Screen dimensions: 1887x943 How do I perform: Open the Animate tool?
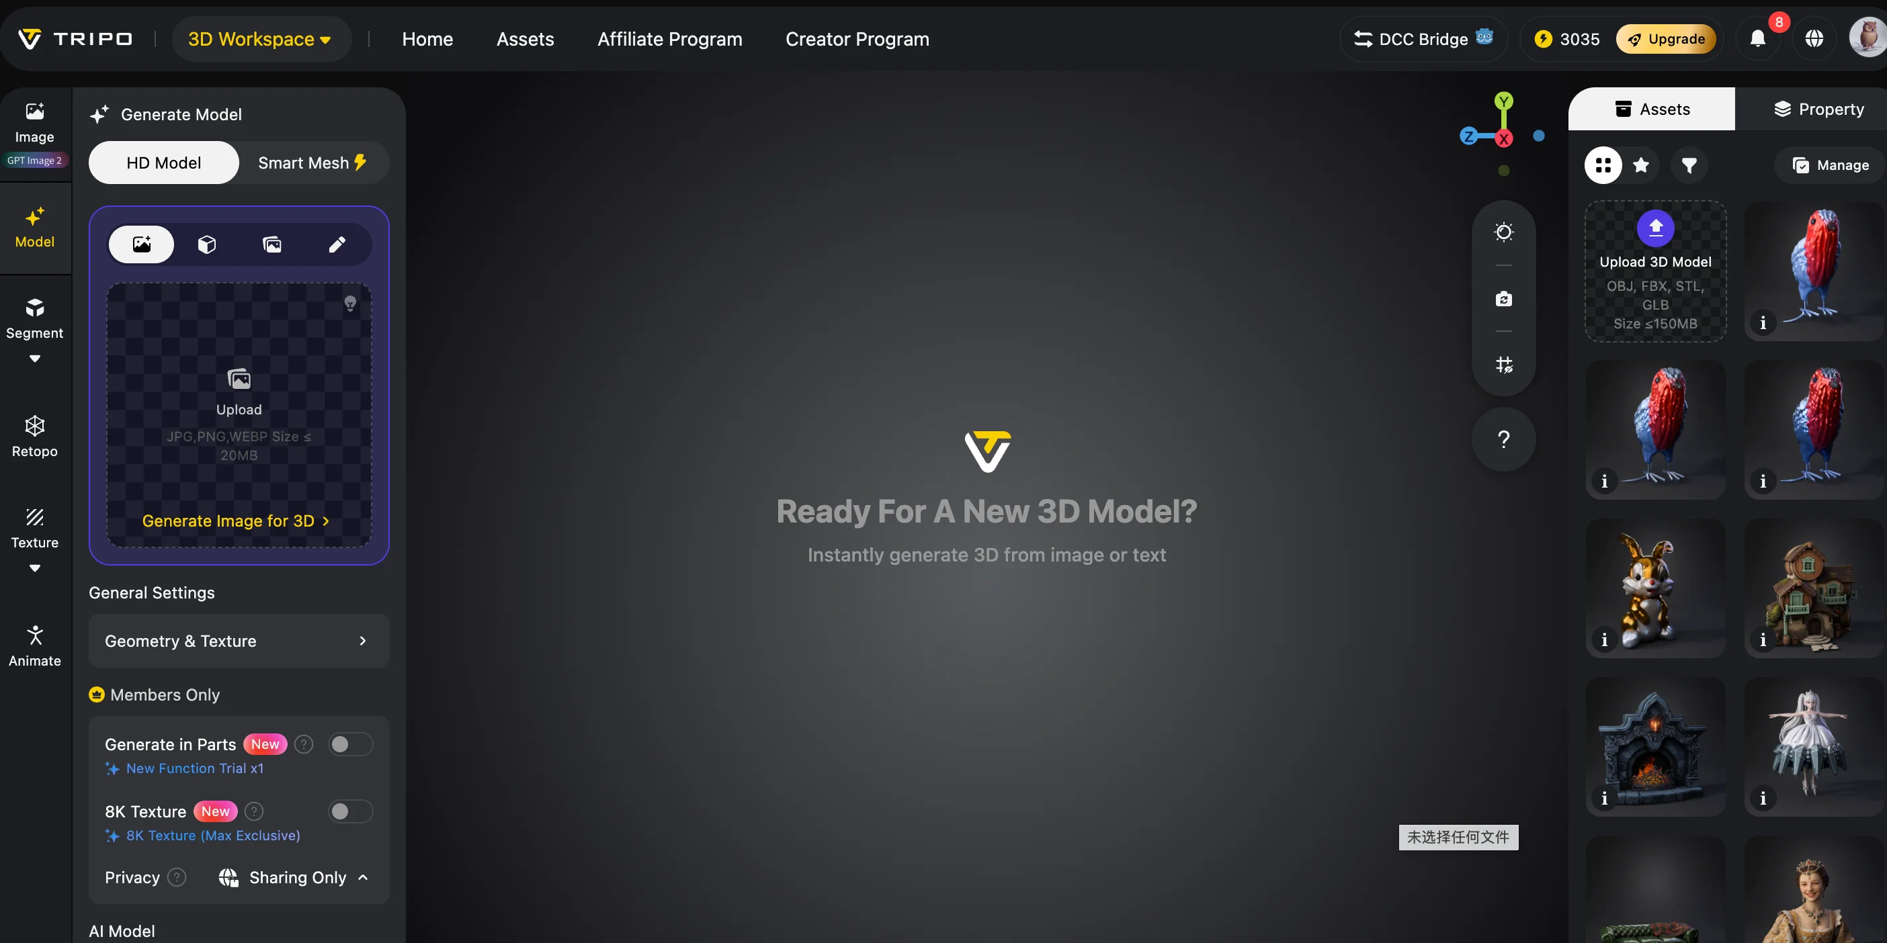(x=34, y=647)
